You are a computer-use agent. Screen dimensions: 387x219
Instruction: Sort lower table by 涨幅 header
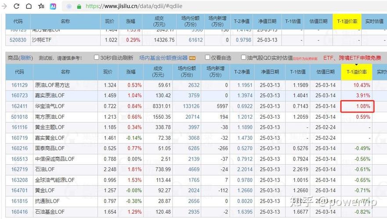coord(131,72)
